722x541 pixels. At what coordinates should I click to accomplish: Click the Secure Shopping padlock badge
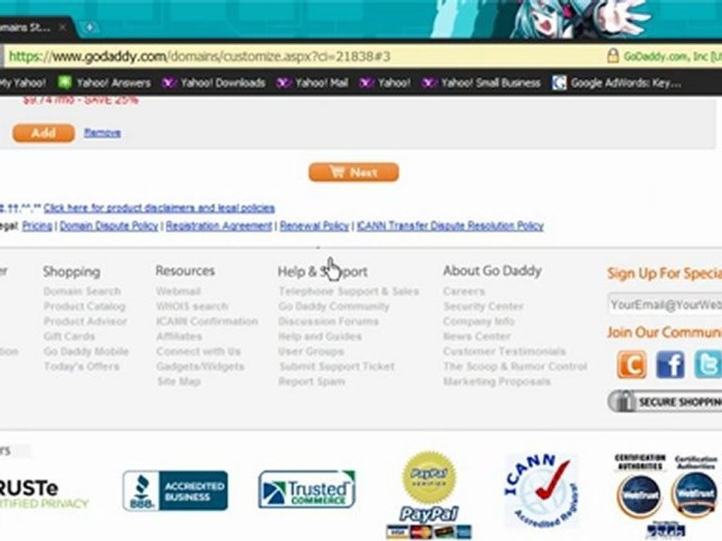(665, 401)
